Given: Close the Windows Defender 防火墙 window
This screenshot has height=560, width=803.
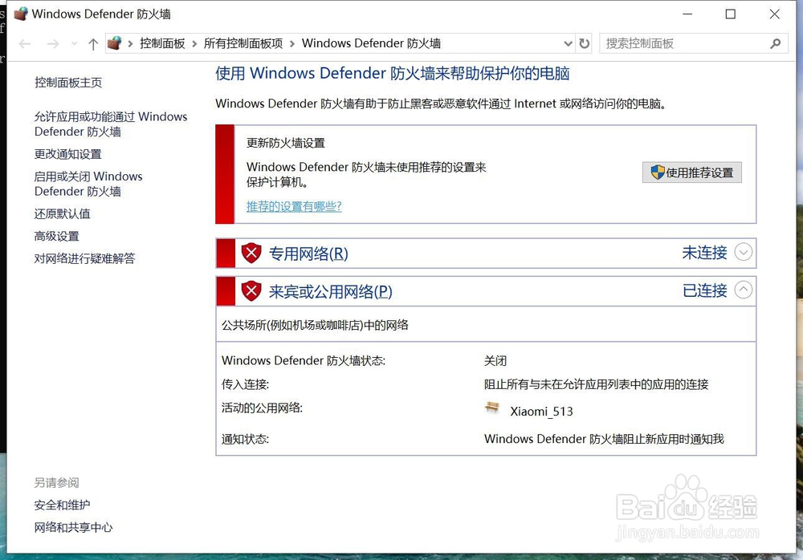Looking at the screenshot, I should point(774,14).
